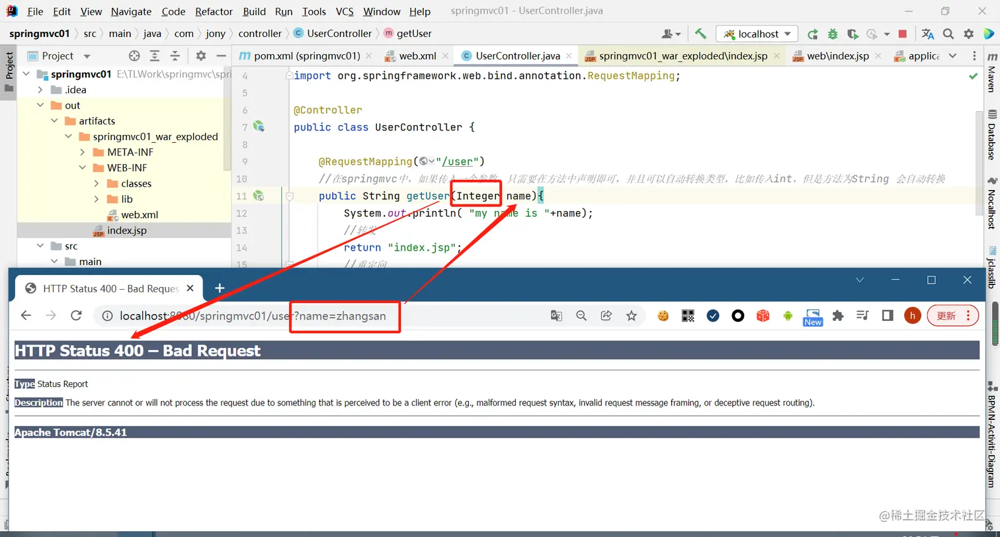Go back in the browser
Image resolution: width=1000 pixels, height=537 pixels.
tap(26, 315)
